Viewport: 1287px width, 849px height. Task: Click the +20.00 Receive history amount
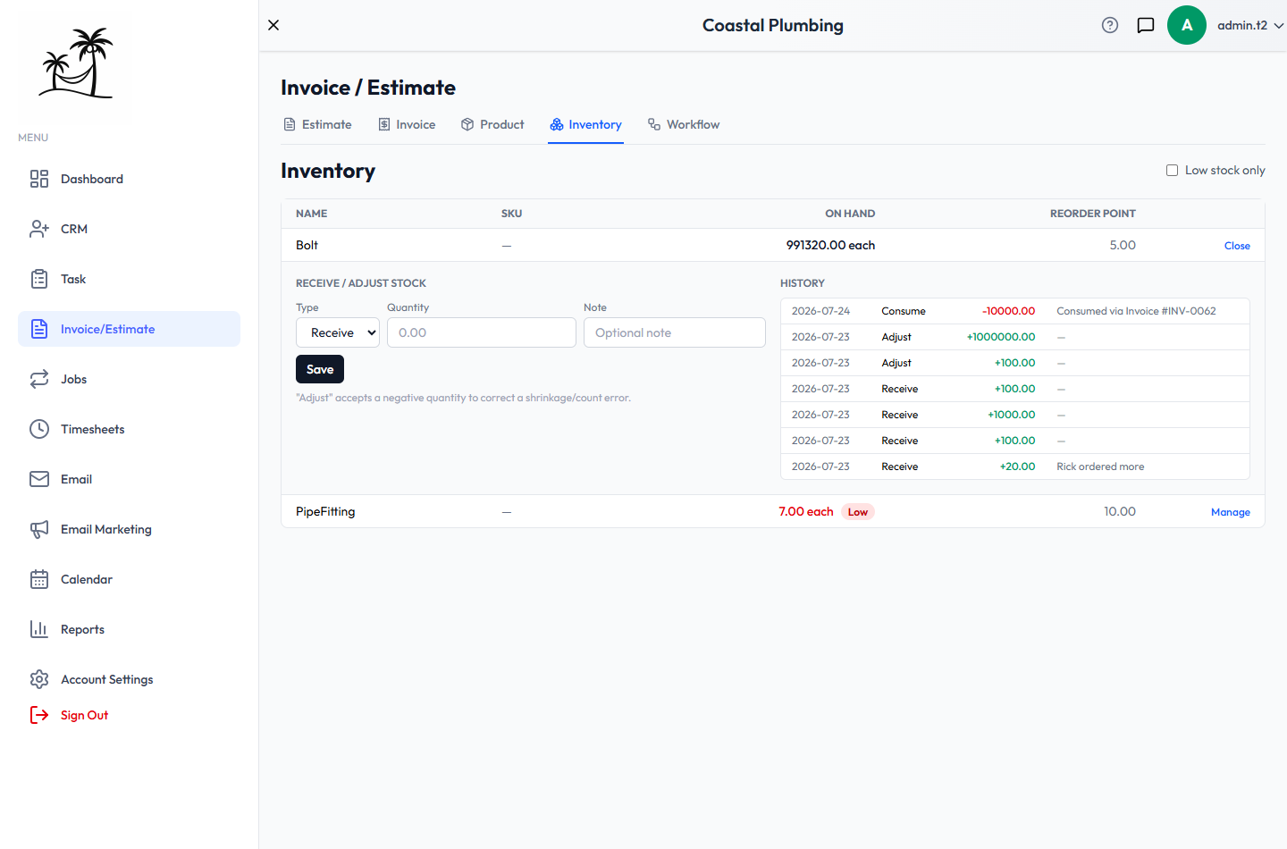click(x=1017, y=467)
